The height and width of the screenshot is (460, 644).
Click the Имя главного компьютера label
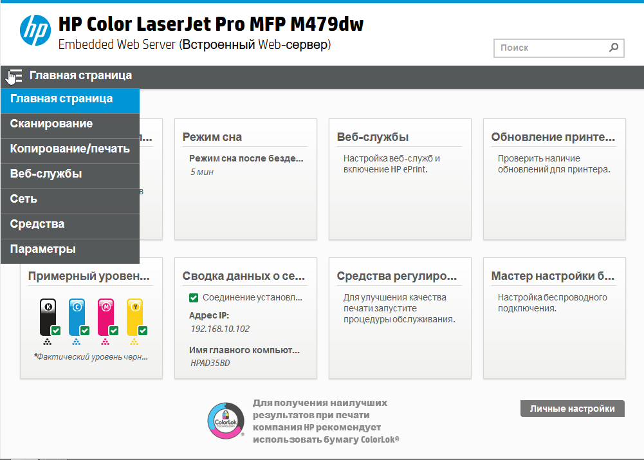(244, 351)
